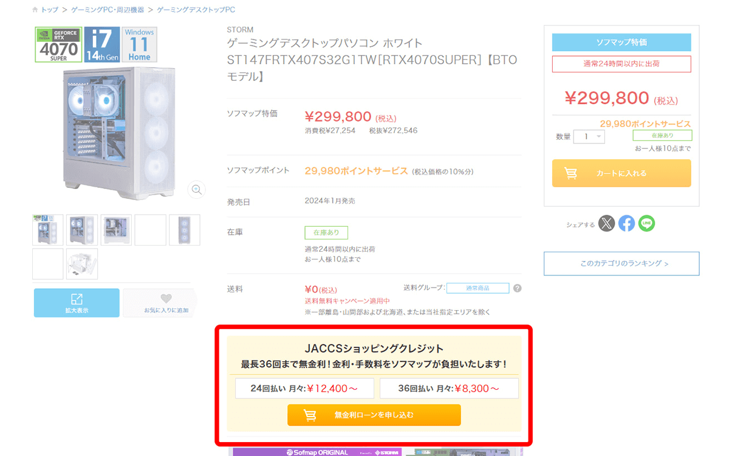Viewport: 729px width, 456px height.
Task: Share the product on Facebook
Action: [x=626, y=223]
